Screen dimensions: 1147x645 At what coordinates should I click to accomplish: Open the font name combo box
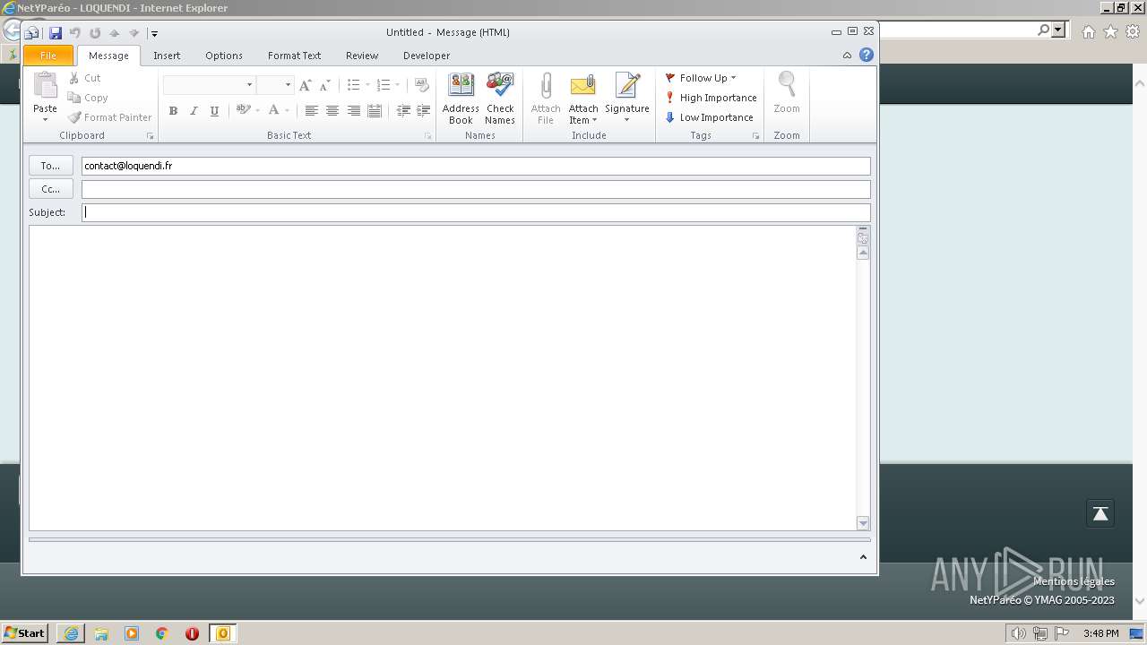point(209,85)
